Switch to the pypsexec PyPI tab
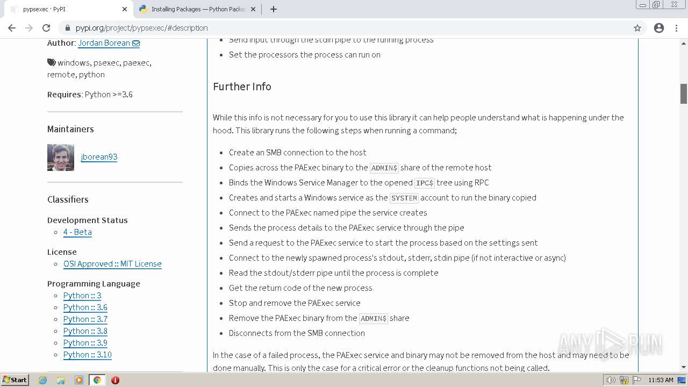Image resolution: width=688 pixels, height=387 pixels. [x=68, y=9]
